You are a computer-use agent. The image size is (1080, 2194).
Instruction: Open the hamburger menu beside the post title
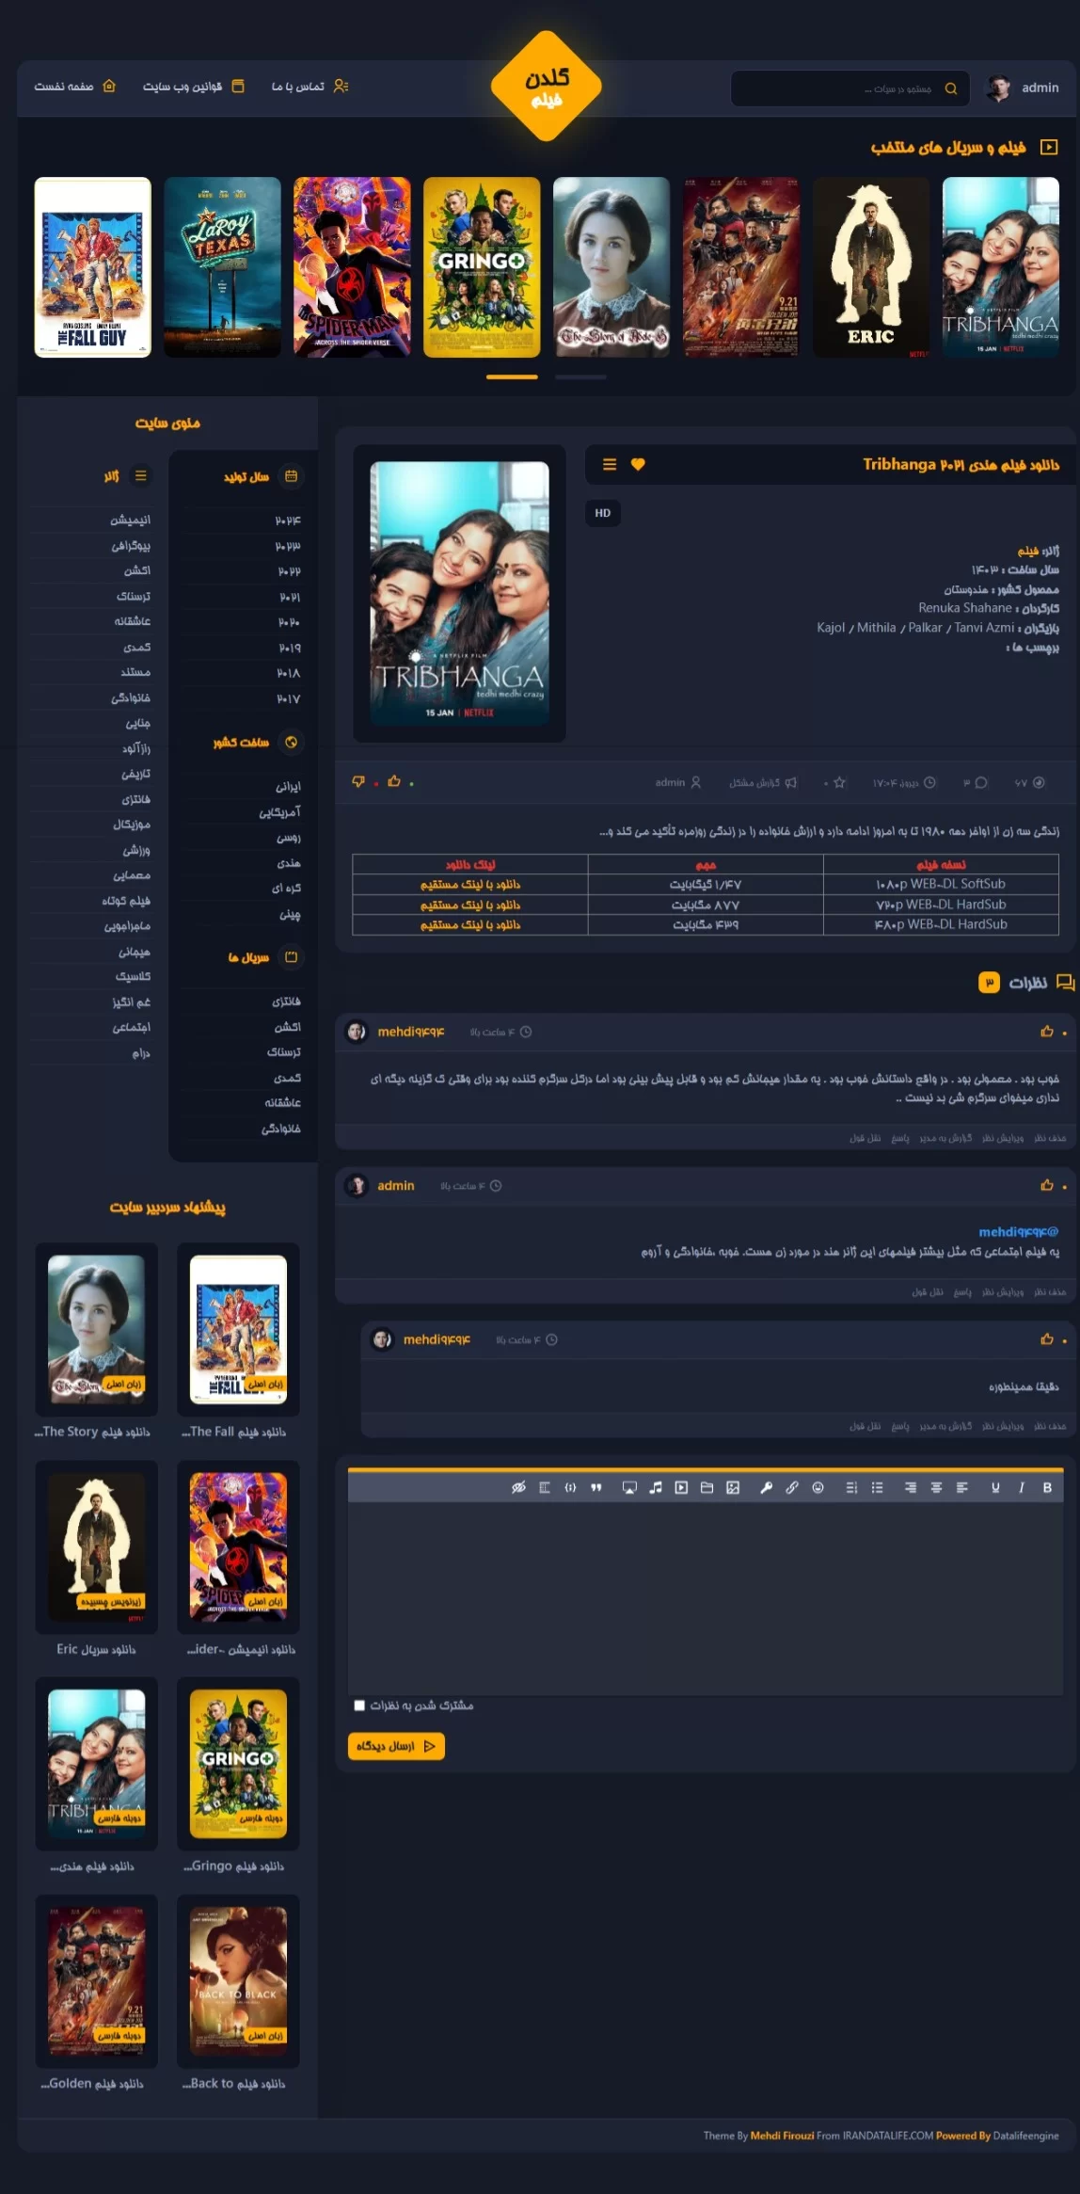(x=610, y=464)
